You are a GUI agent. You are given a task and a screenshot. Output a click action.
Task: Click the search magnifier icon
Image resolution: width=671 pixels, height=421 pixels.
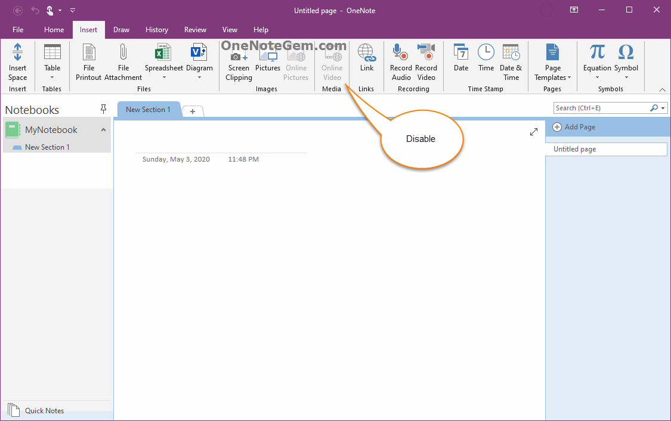[x=654, y=108]
